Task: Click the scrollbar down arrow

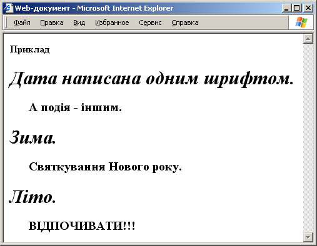Action: (308, 237)
